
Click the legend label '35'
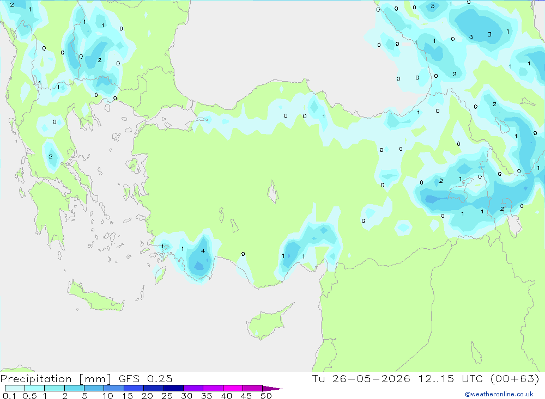207,396
